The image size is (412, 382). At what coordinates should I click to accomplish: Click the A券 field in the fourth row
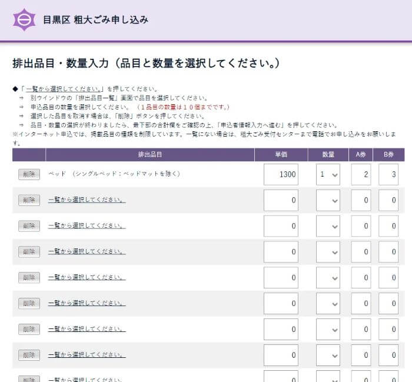click(x=361, y=252)
